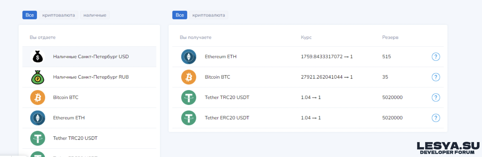Show info for Tether TRC20 reserve
Image resolution: width=482 pixels, height=157 pixels.
click(436, 97)
